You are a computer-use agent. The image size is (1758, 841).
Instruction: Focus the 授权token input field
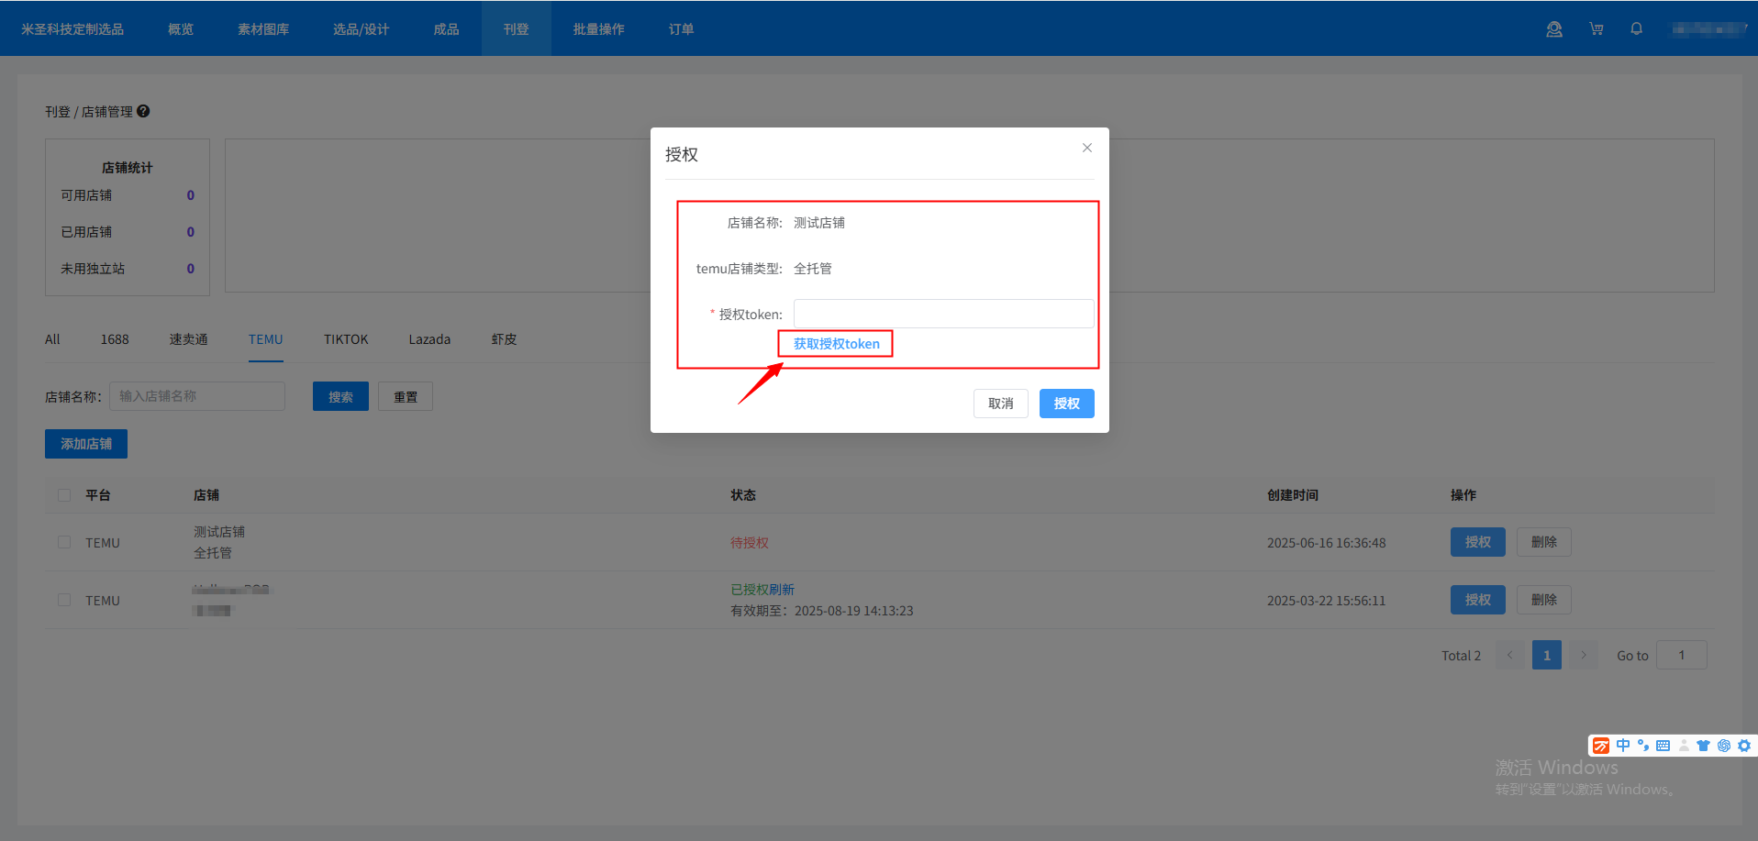click(x=943, y=314)
